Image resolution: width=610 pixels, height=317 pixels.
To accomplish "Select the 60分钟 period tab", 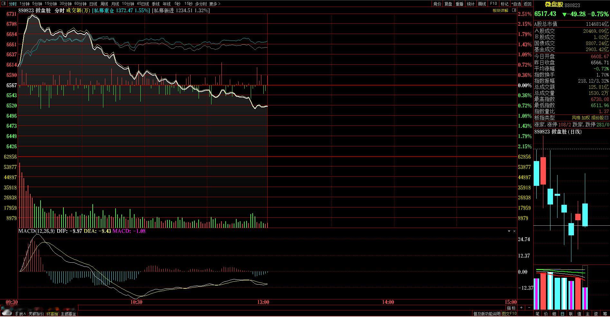I will click(x=80, y=4).
